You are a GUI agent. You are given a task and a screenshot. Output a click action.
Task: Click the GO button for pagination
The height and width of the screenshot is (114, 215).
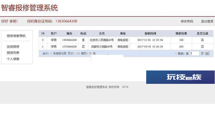pos(207,53)
